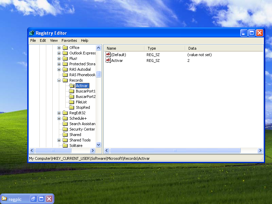This screenshot has width=272, height=204.
Task: Open the Favorites menu
Action: coord(69,40)
